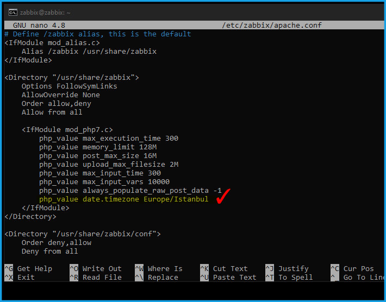
Task: Click the ^U Paste Text shortcut
Action: 228,278
